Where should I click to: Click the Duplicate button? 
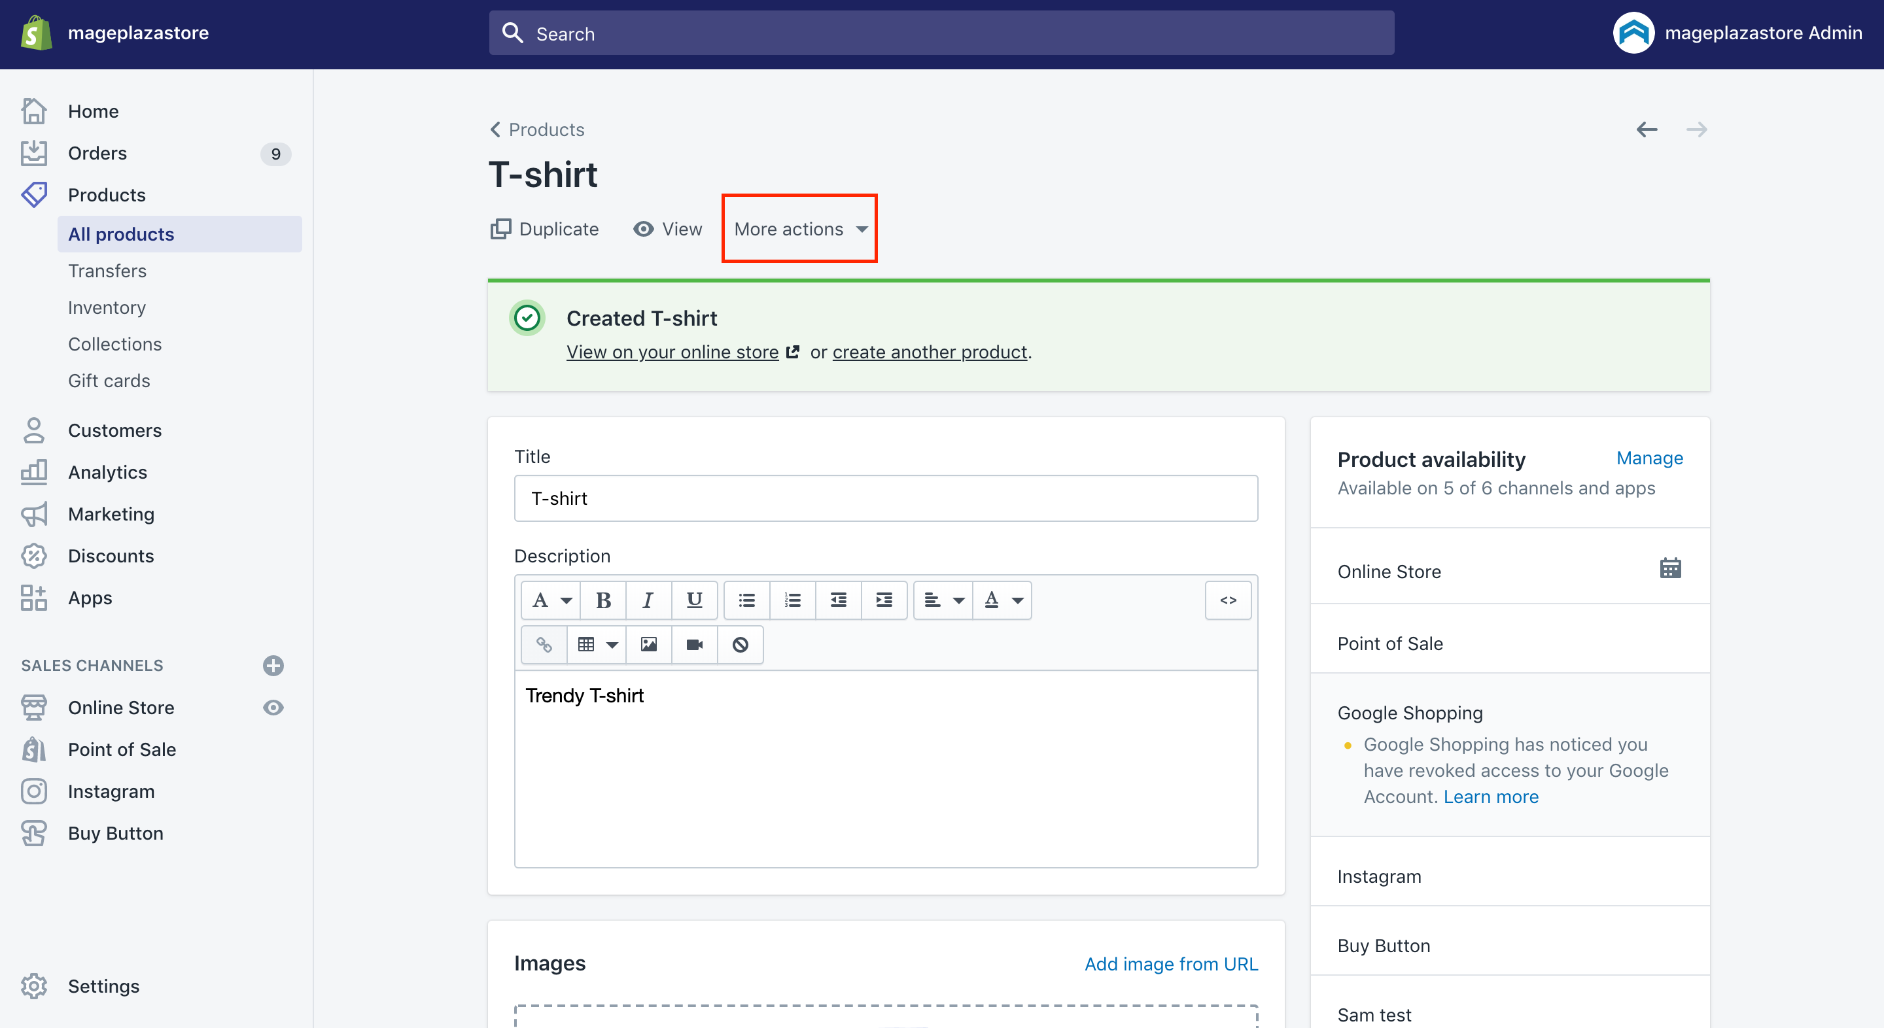coord(543,229)
